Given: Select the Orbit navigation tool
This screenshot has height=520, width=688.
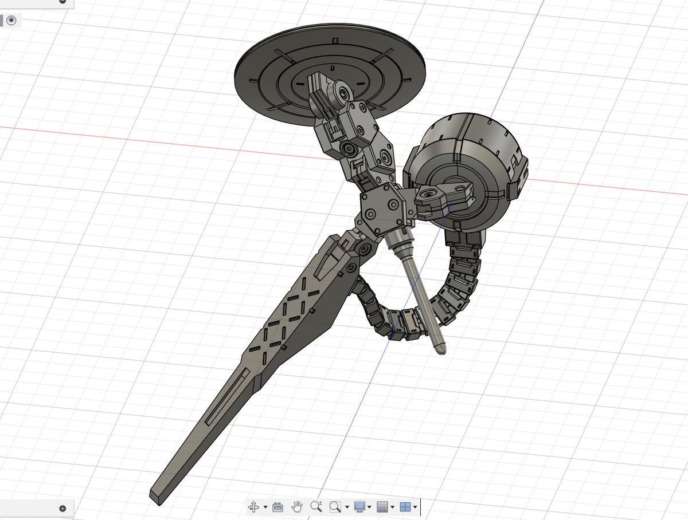Looking at the screenshot, I should 254,507.
